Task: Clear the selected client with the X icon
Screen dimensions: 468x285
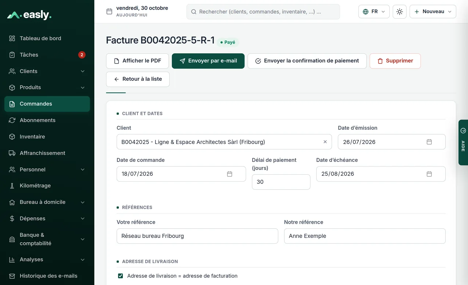Action: [325, 142]
